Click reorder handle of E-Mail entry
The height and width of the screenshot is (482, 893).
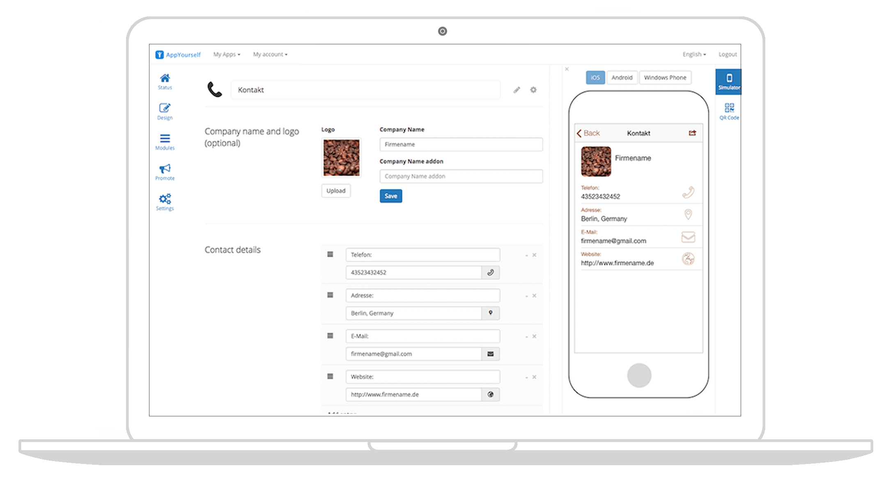[330, 336]
